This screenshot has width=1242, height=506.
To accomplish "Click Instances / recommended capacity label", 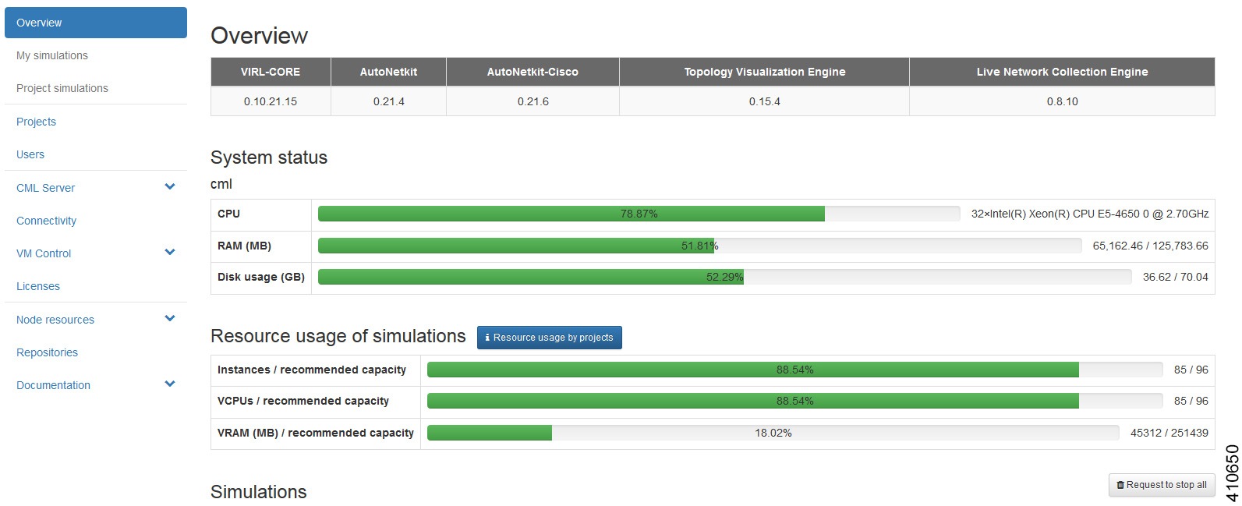I will [311, 370].
